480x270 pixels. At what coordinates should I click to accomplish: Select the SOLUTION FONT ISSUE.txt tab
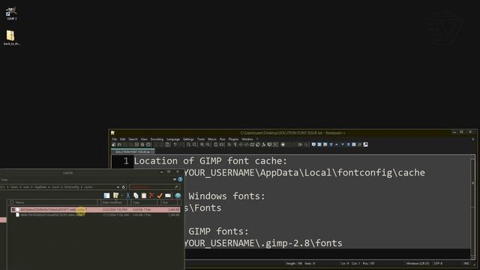click(132, 151)
